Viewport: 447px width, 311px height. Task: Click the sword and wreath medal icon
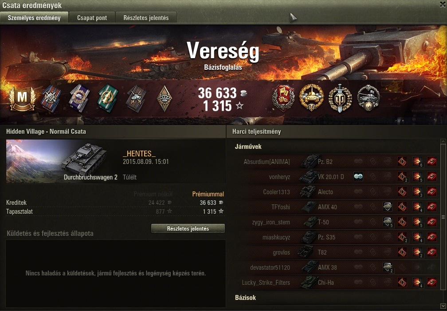tap(340, 99)
